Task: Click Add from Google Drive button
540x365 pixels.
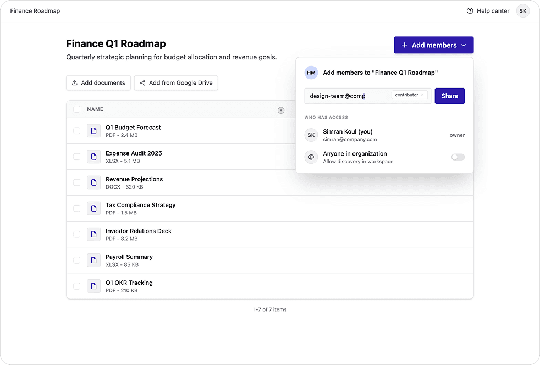Action: (x=176, y=83)
